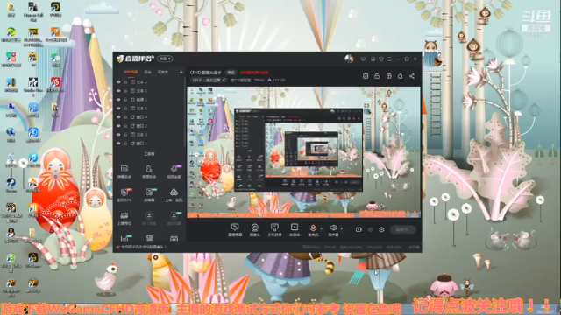Open the 上车一起玩 tool
Screen dimensions: 561x315
pos(174,195)
